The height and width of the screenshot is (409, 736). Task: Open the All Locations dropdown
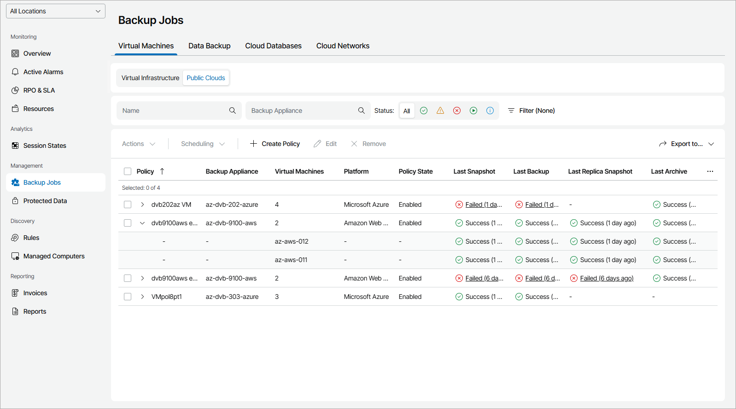(56, 11)
